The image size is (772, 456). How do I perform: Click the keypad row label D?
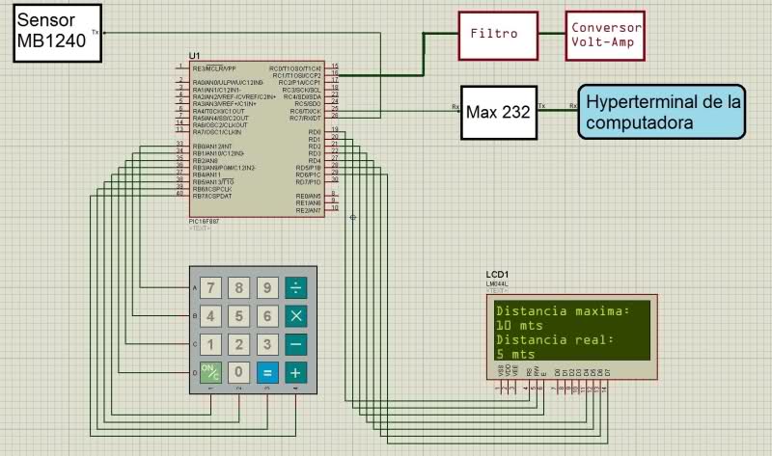pyautogui.click(x=195, y=373)
